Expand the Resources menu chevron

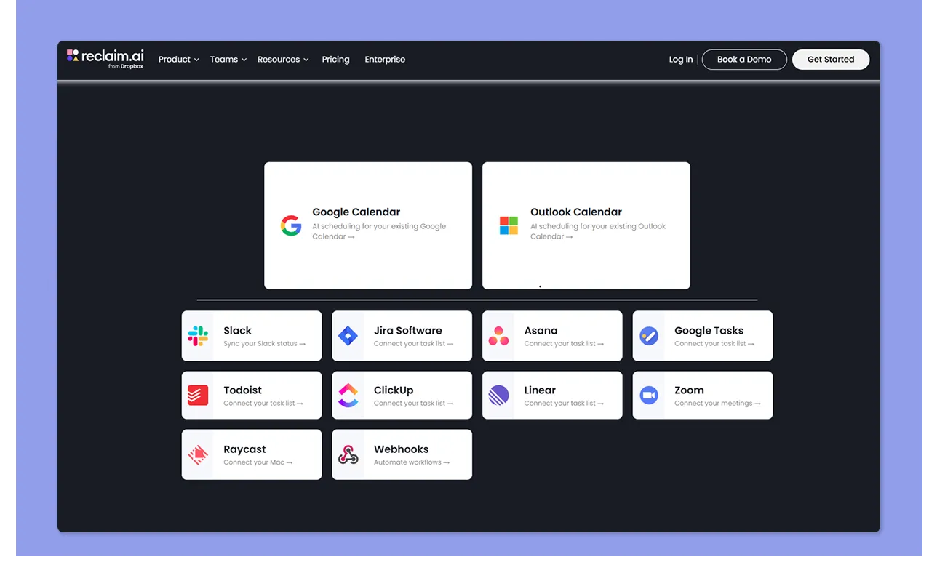coord(306,60)
